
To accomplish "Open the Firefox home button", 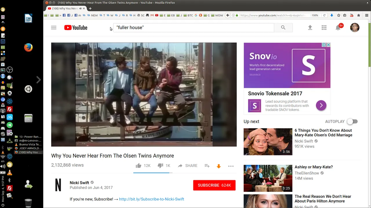I will (x=359, y=15).
